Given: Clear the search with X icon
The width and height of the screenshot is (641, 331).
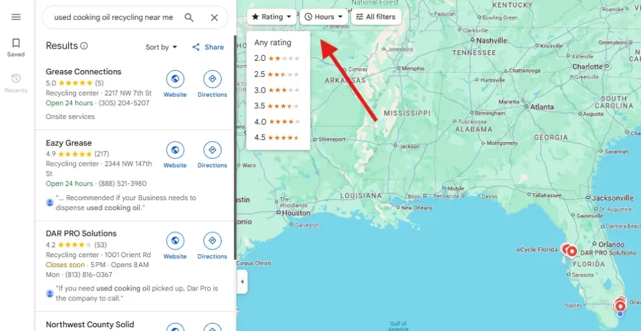Looking at the screenshot, I should (214, 18).
